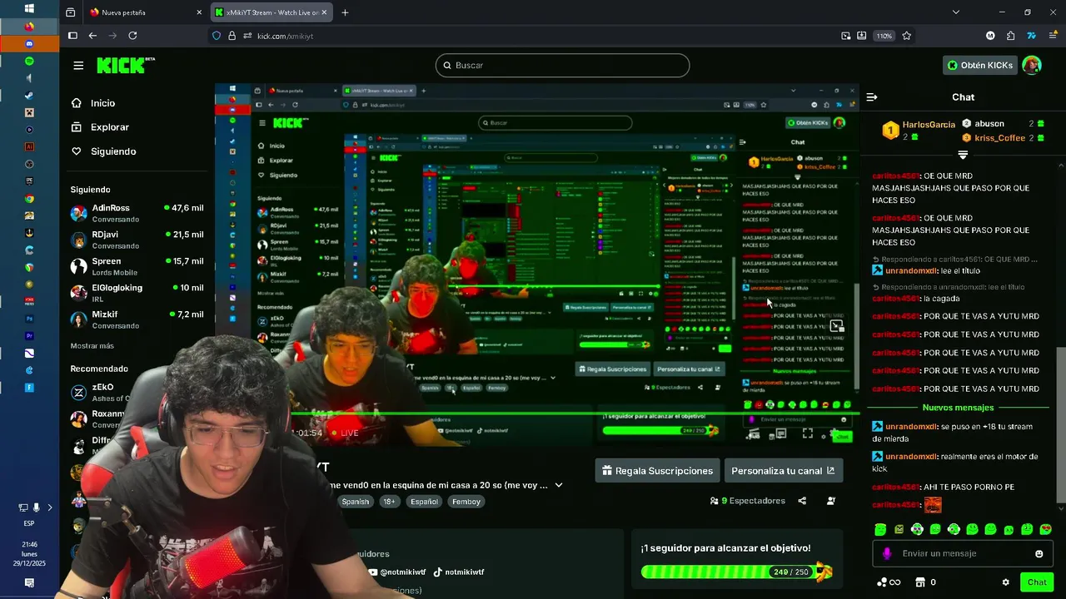
Task: Click the Buscar search field
Action: pos(562,66)
